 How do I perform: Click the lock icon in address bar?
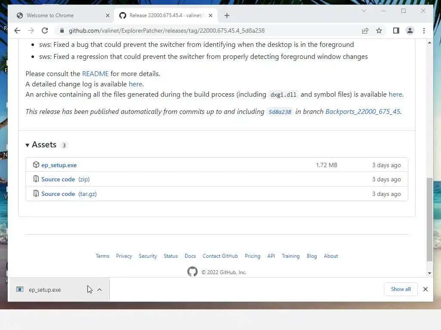[x=62, y=31]
